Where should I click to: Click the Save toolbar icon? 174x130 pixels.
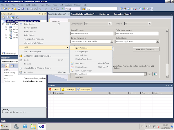(19, 9)
